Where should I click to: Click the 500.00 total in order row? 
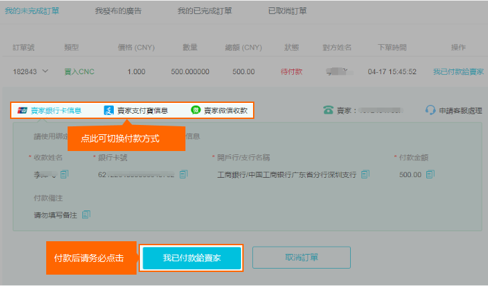pos(244,71)
